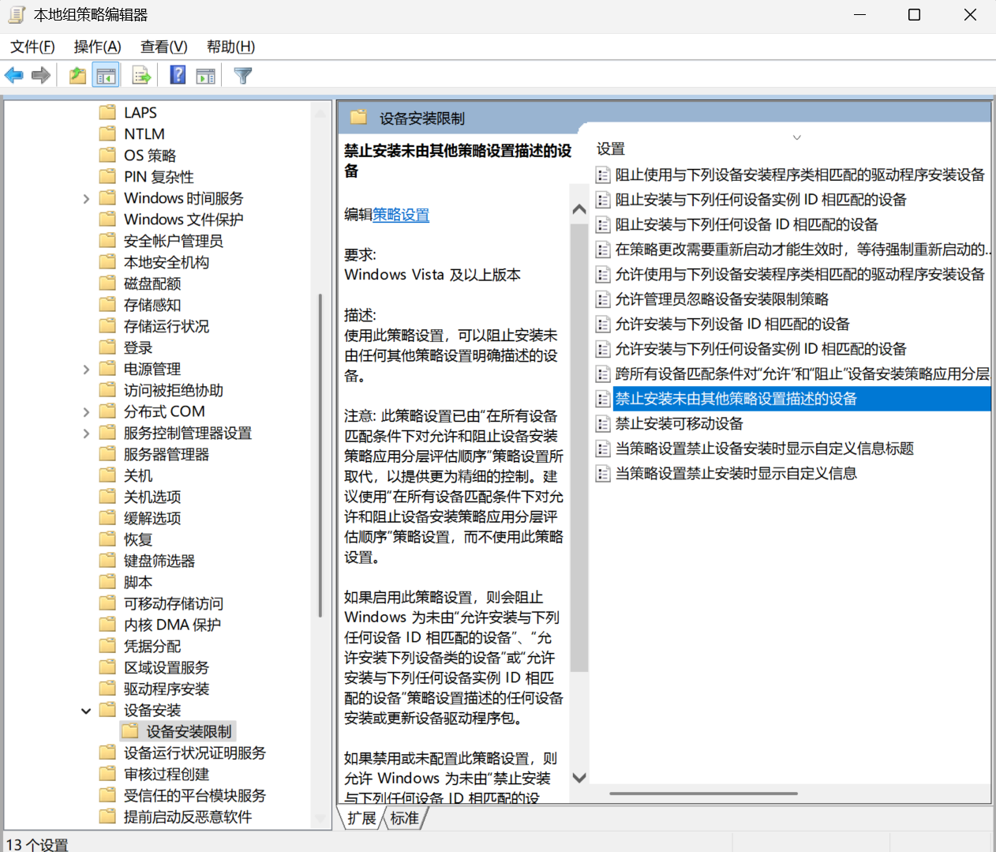996x852 pixels.
Task: Open the 查看(V) menu
Action: click(163, 47)
